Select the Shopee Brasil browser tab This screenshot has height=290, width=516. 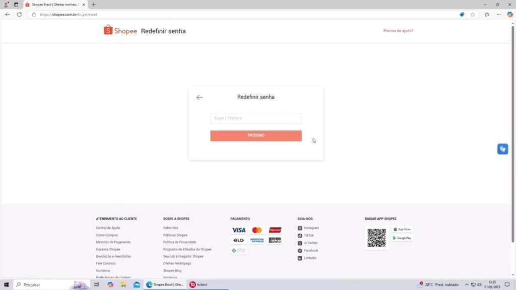pos(55,5)
